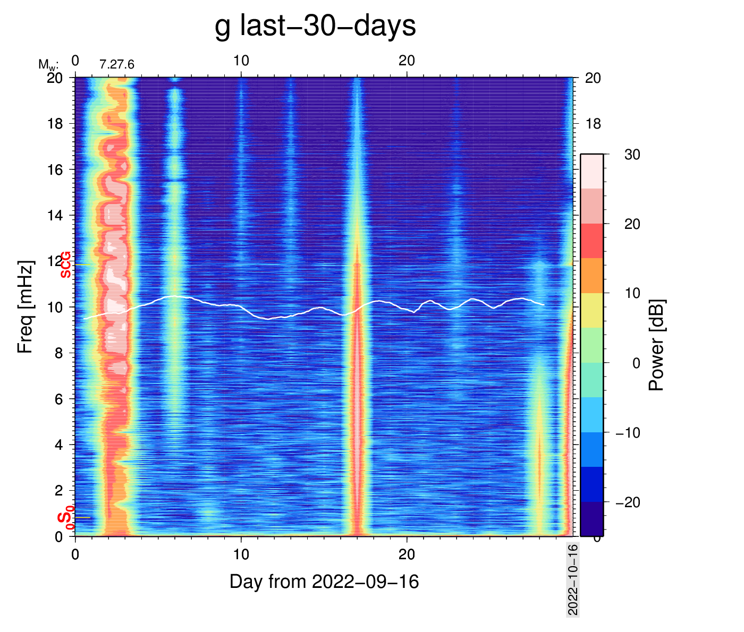Pick the palest pink swatch atop the colorbar

pos(591,171)
